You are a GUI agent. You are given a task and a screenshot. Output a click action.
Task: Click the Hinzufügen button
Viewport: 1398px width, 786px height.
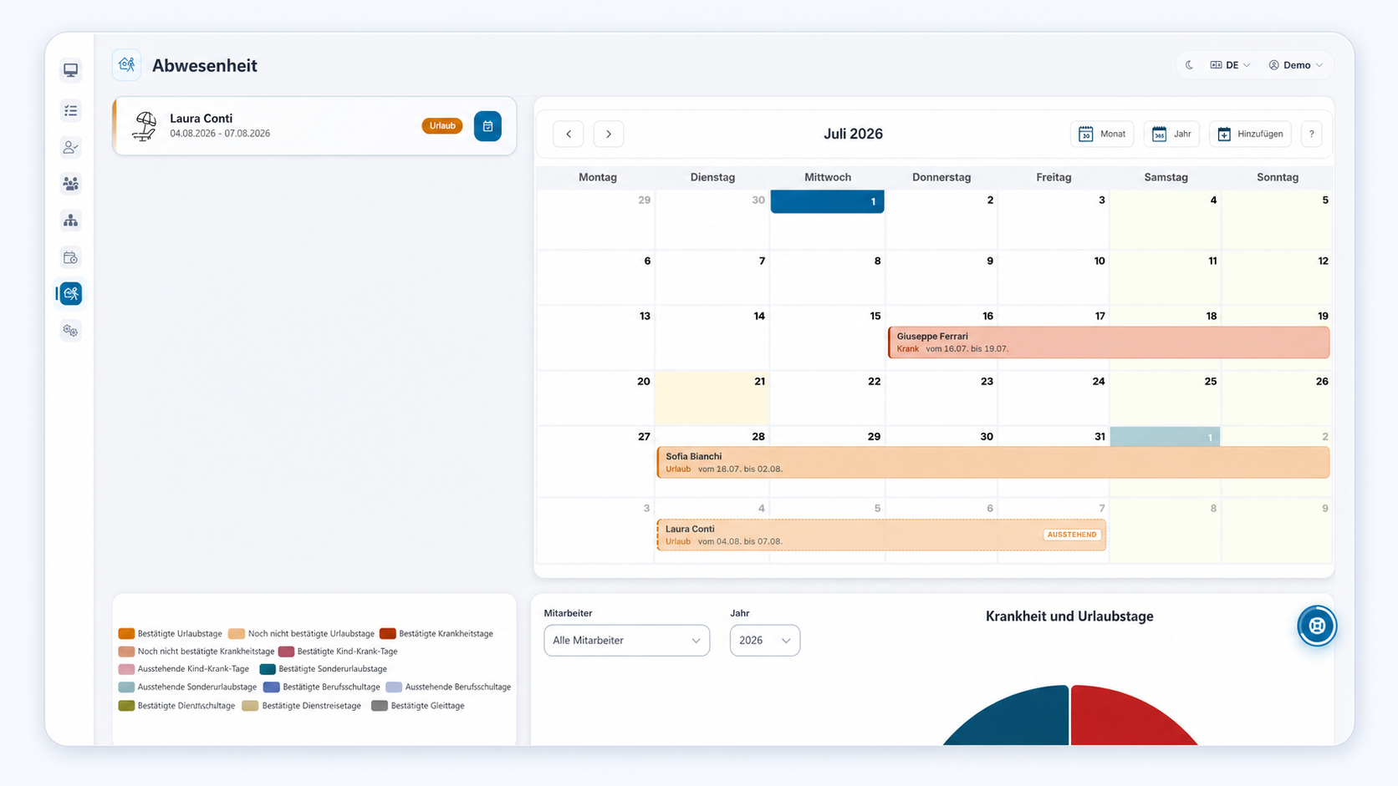coord(1250,134)
